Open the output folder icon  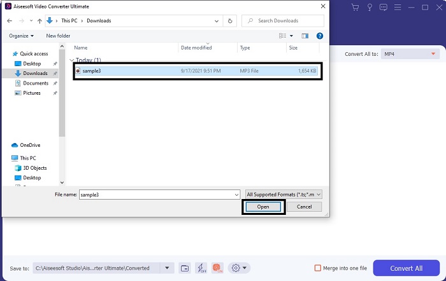185,268
